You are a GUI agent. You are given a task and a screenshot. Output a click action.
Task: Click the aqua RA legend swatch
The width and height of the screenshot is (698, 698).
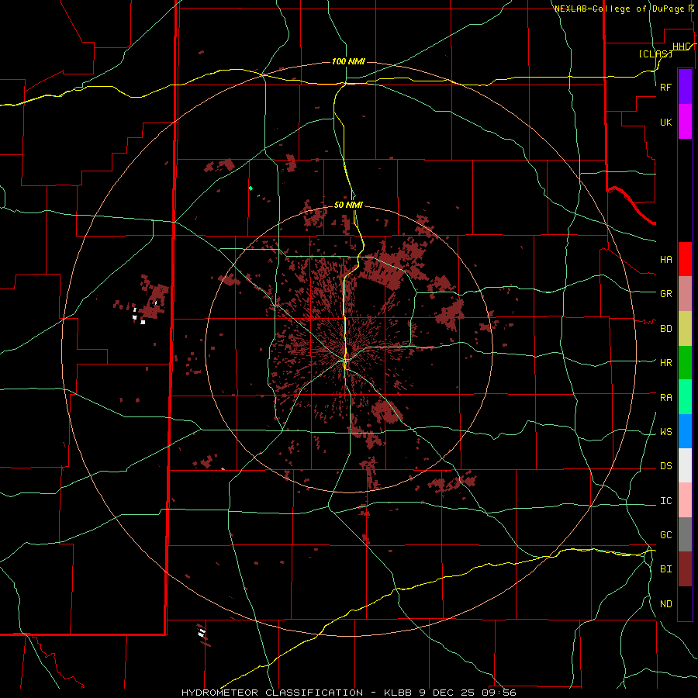tap(685, 397)
